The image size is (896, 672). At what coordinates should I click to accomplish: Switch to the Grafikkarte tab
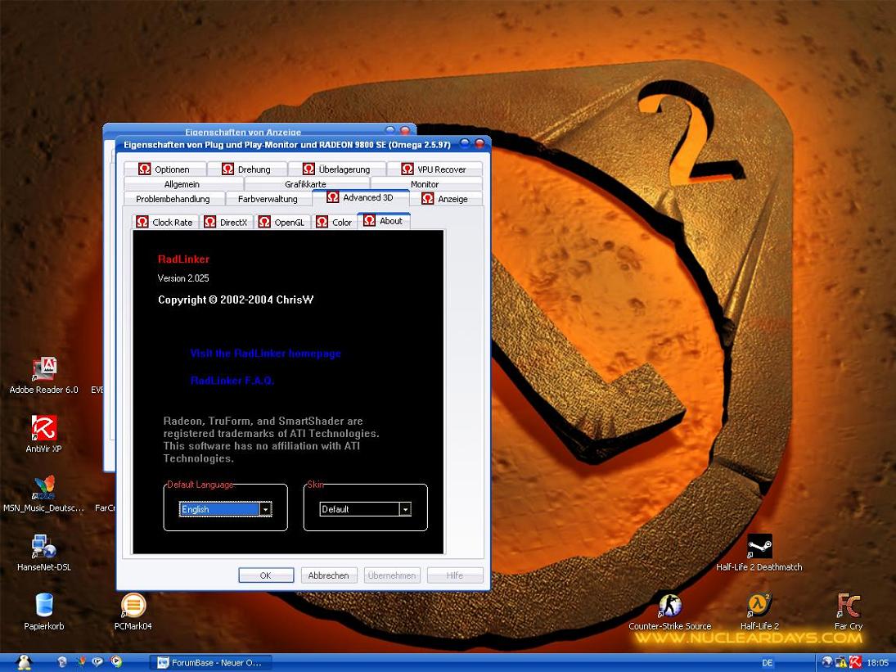306,184
